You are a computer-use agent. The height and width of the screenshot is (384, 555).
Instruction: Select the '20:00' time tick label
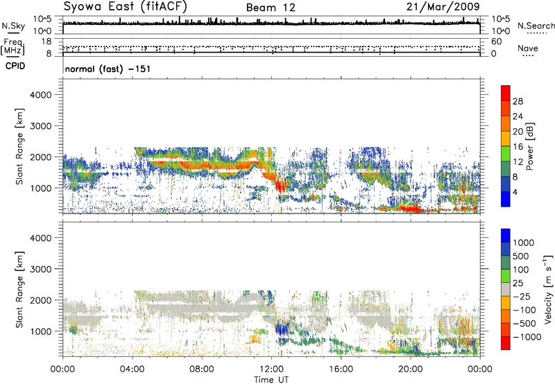point(410,369)
